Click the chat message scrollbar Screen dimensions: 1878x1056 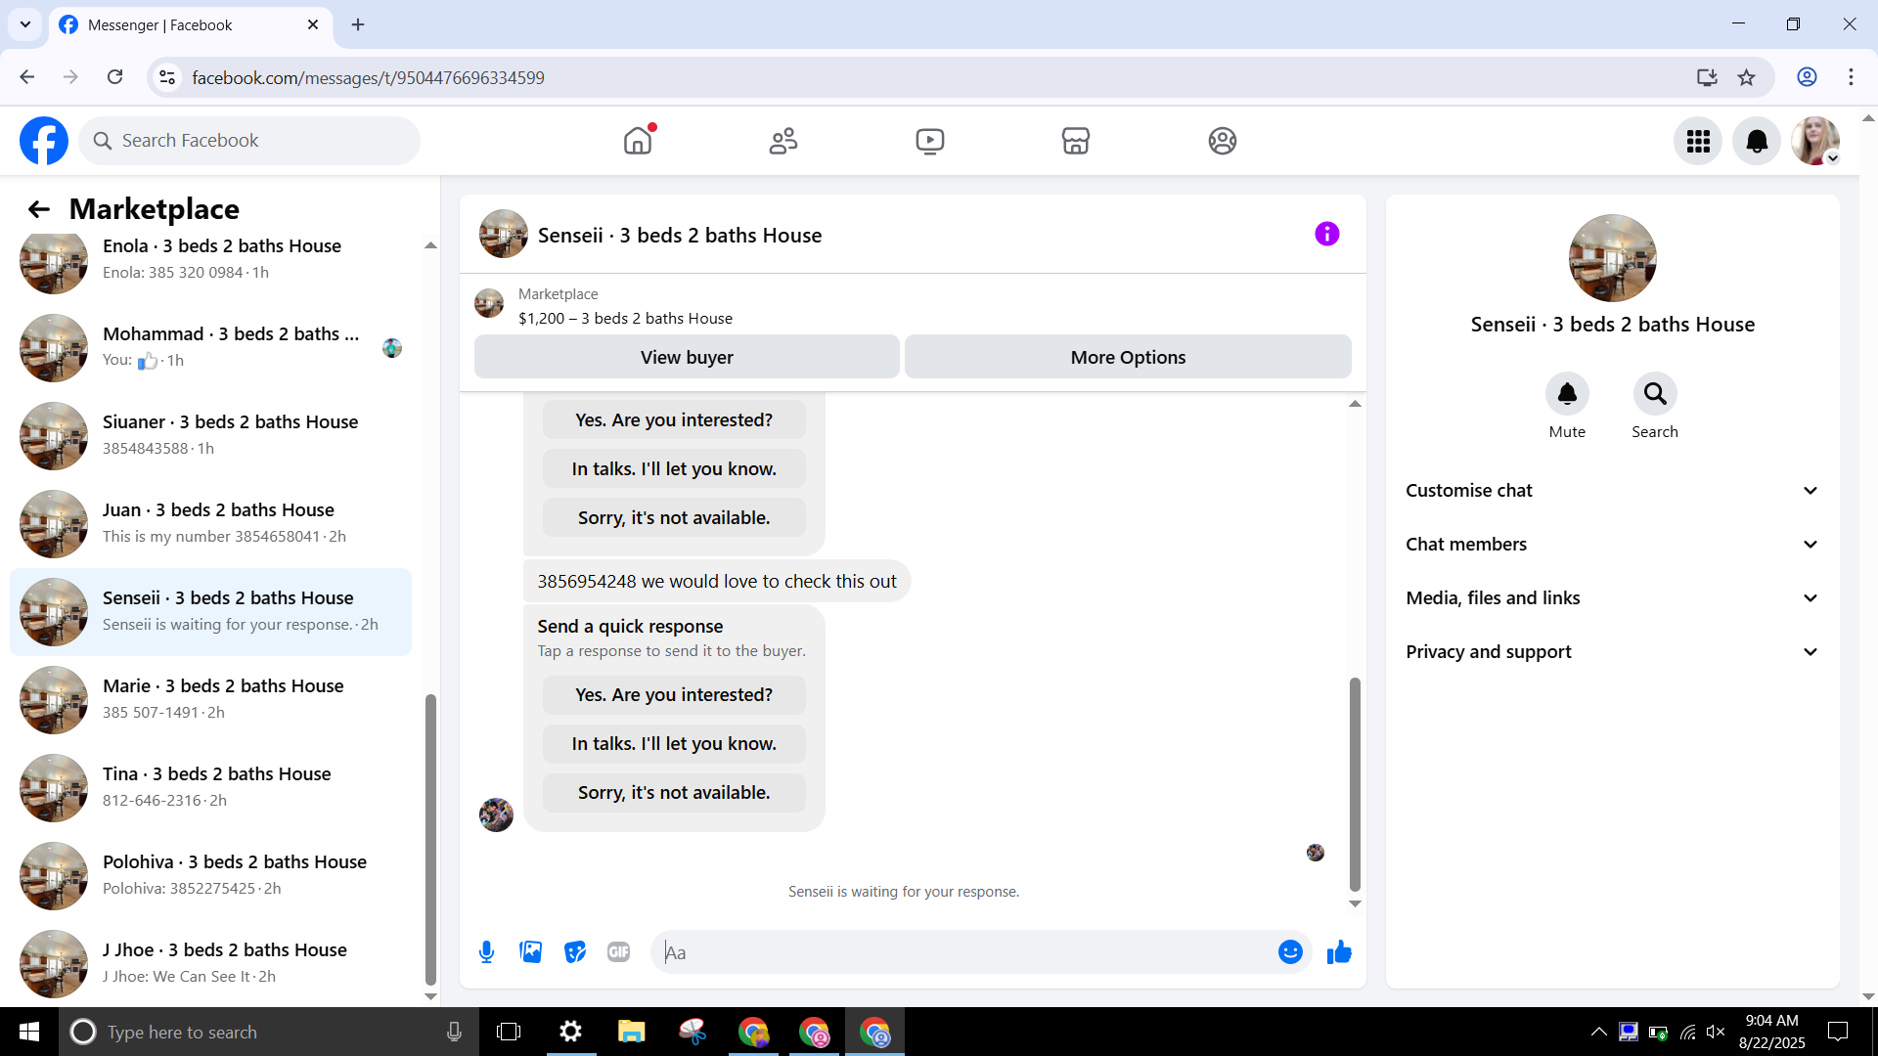tap(1355, 782)
